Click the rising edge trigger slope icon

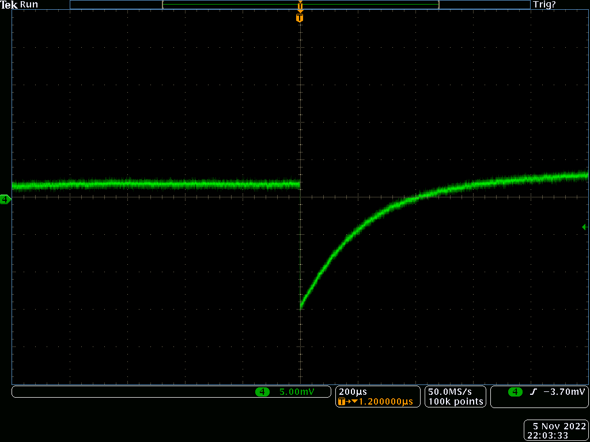[533, 392]
